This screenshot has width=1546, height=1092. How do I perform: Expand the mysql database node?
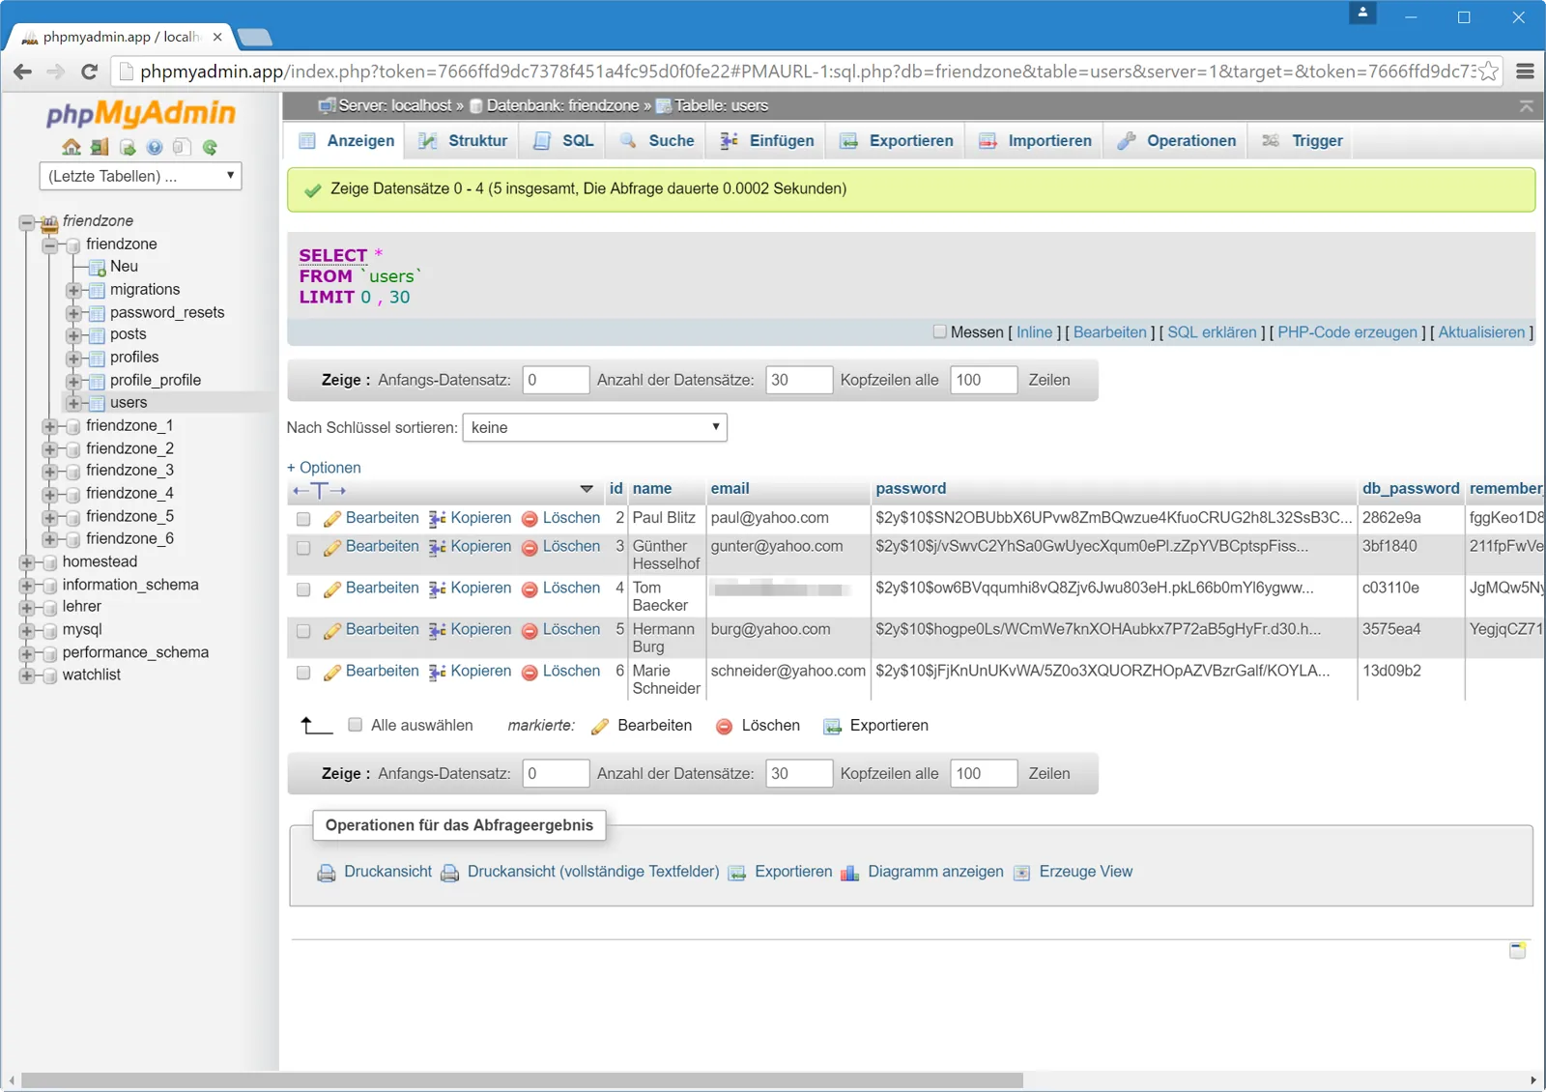click(26, 630)
